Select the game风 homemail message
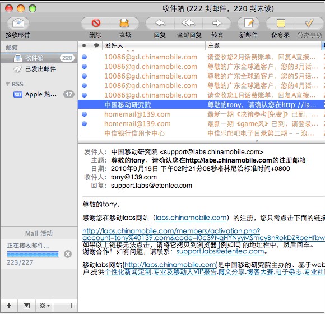 tap(201, 124)
